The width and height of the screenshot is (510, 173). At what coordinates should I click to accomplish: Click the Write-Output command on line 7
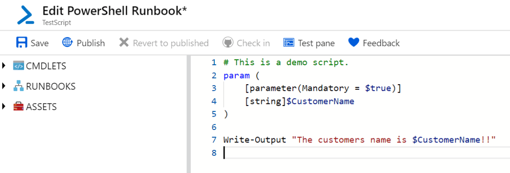255,140
